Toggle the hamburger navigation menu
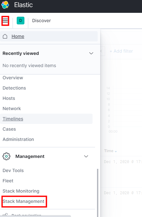Image resolution: width=142 pixels, height=217 pixels. click(5, 21)
